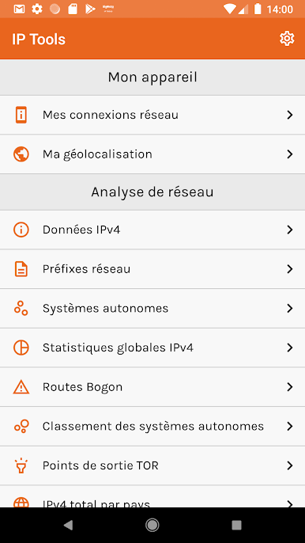Tap the globe icon for Ma géolocalisation

point(21,154)
